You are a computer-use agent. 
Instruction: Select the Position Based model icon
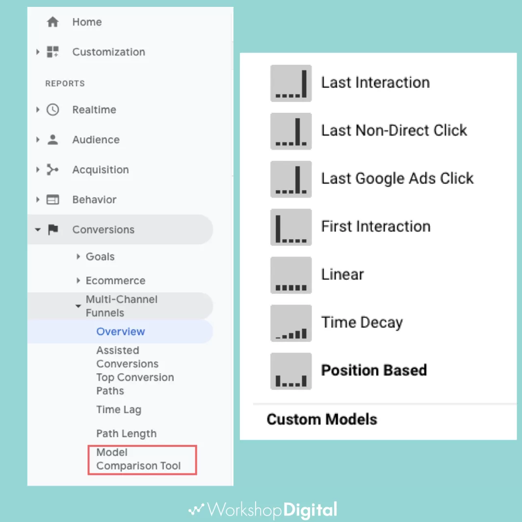[x=291, y=371]
